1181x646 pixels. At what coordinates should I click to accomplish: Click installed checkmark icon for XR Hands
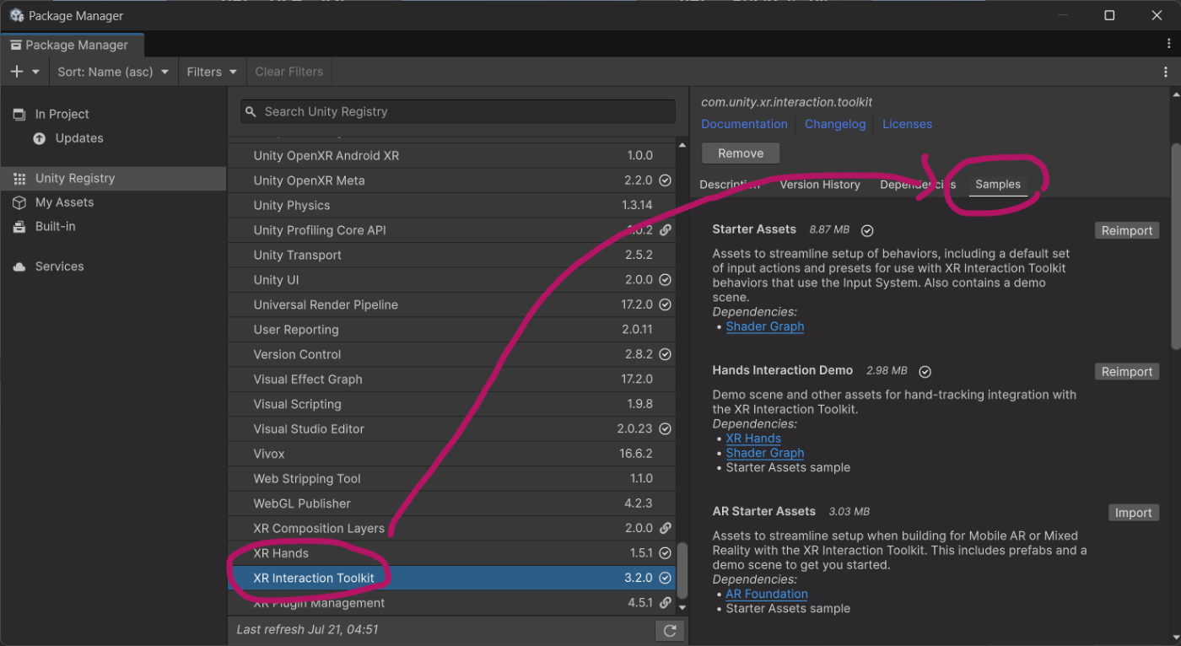pyautogui.click(x=665, y=553)
